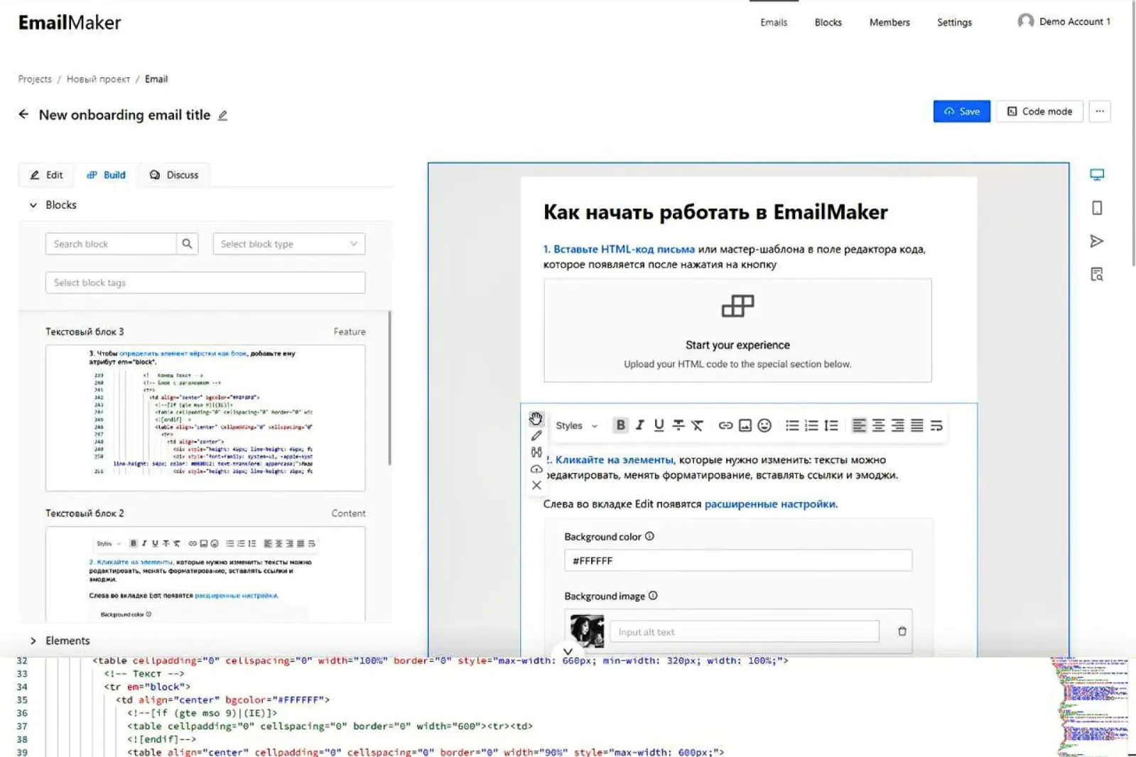
Task: Click the block code brackets icon
Action: click(536, 452)
